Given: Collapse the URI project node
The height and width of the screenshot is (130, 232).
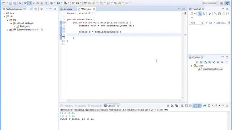Looking at the screenshot, I should (4, 17).
